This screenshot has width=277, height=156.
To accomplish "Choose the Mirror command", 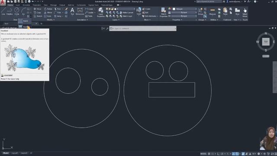I will tap(48, 13).
